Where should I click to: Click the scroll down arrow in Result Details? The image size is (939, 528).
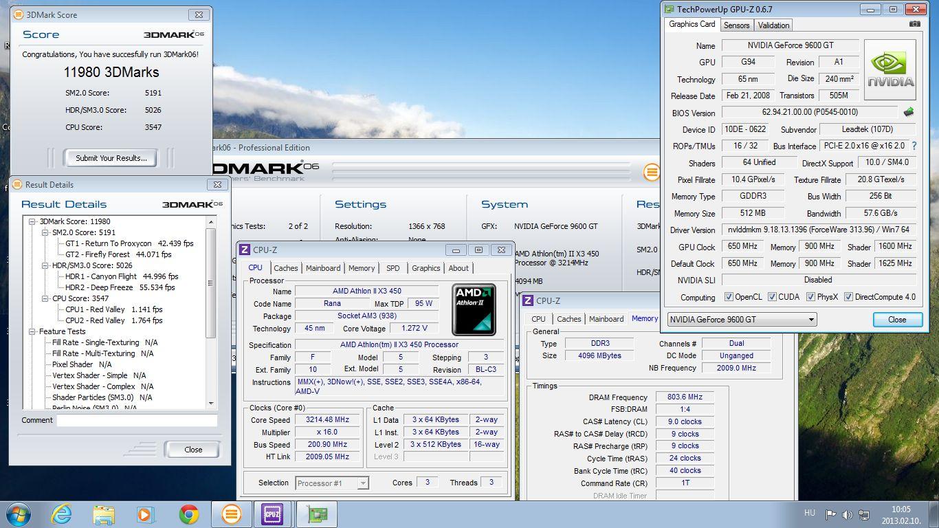pyautogui.click(x=210, y=404)
